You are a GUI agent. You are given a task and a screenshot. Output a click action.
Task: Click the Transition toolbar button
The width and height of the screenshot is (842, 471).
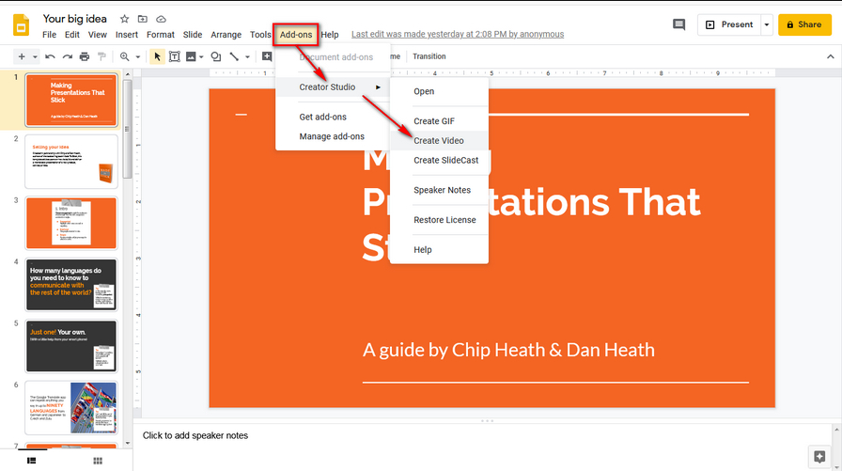[x=429, y=56]
